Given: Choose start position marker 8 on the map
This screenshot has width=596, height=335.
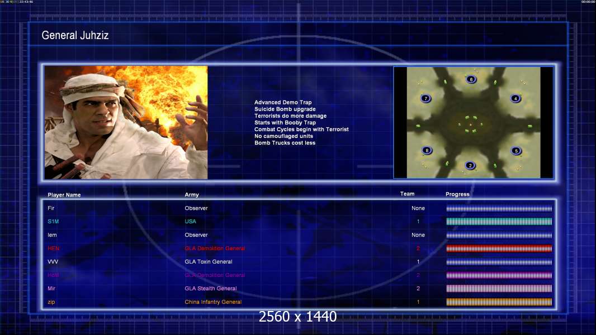Looking at the screenshot, I should click(x=427, y=150).
